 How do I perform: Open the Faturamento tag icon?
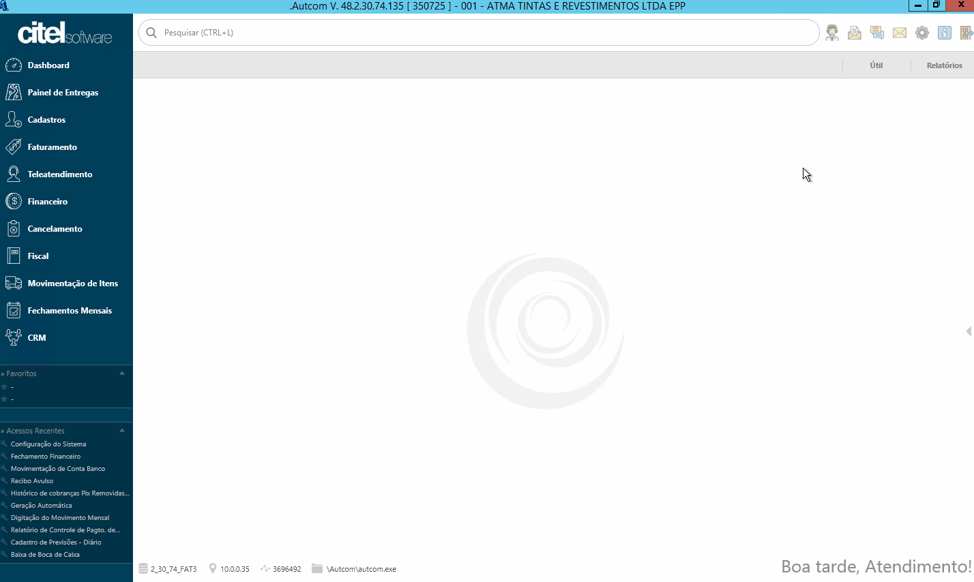point(14,147)
